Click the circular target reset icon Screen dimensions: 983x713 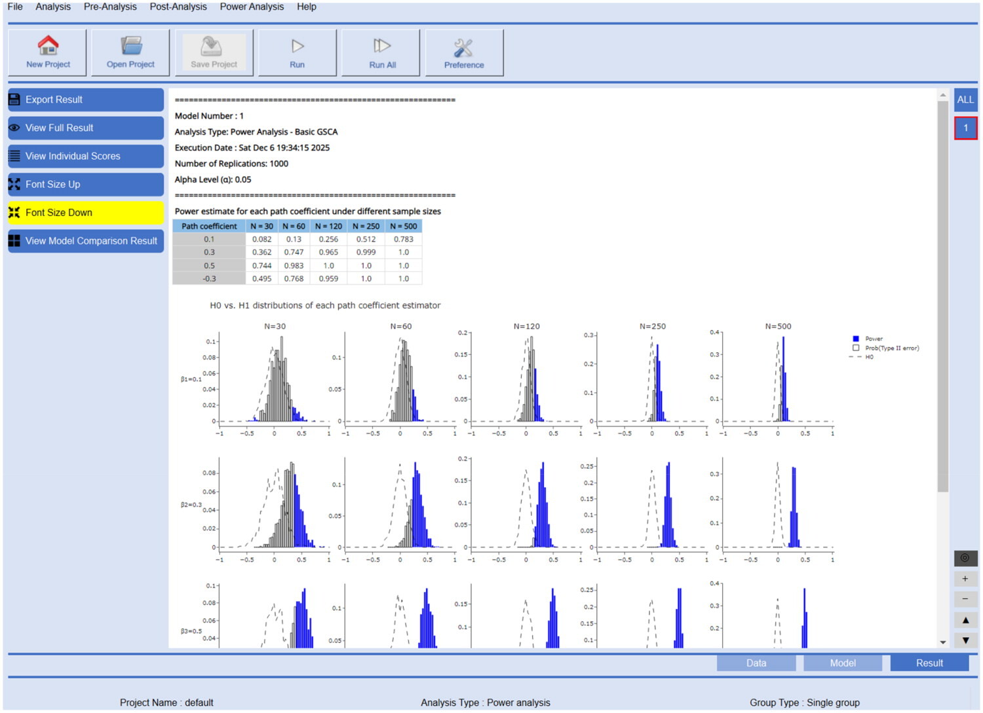[x=965, y=558]
